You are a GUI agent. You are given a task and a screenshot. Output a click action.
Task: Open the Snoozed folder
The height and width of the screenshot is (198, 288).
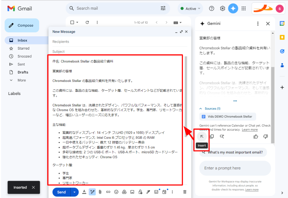pyautogui.click(x=24, y=56)
